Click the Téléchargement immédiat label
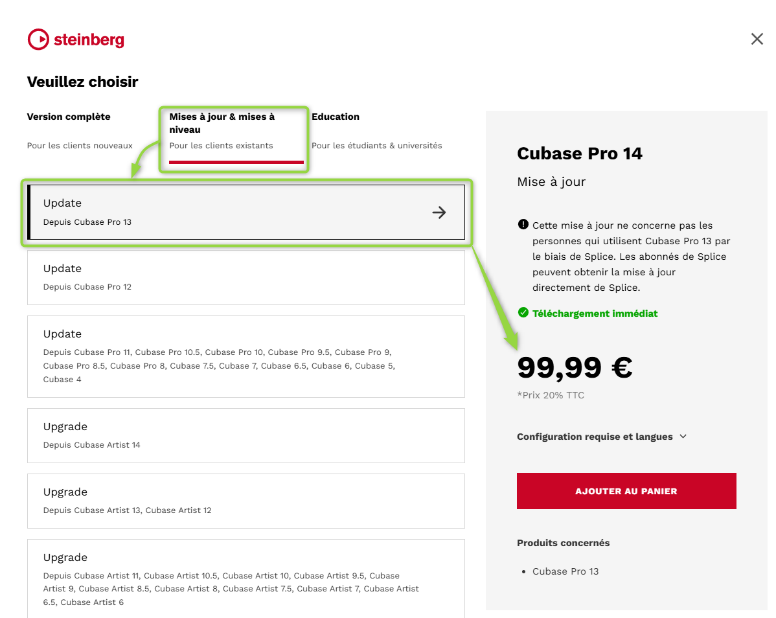The image size is (776, 618). click(595, 313)
